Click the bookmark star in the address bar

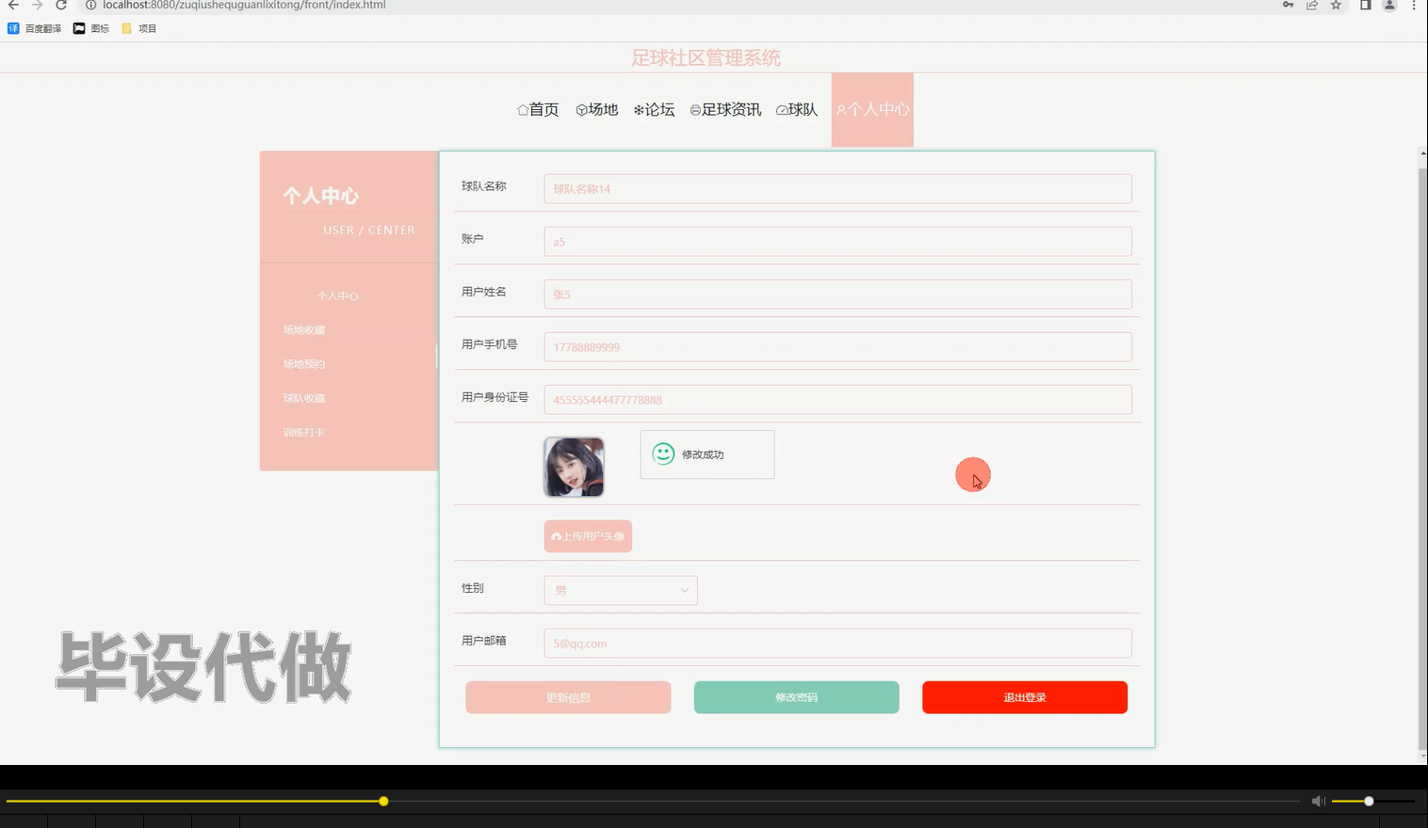tap(1335, 6)
